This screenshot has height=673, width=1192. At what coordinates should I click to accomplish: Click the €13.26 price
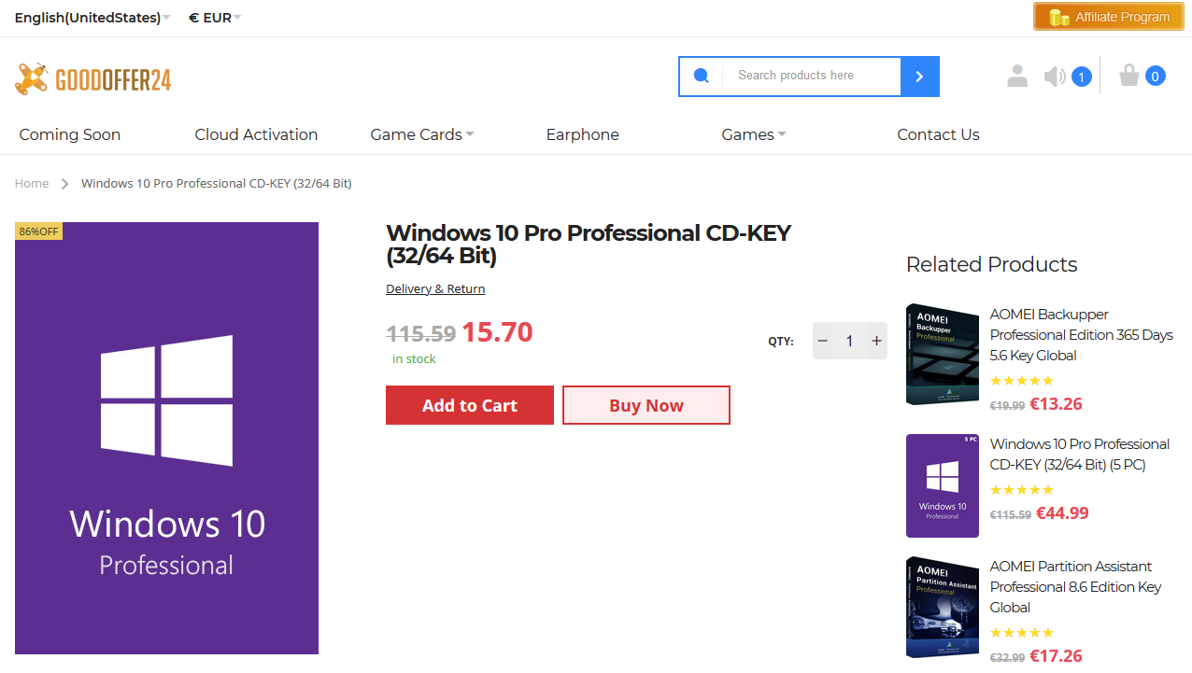coord(1056,404)
